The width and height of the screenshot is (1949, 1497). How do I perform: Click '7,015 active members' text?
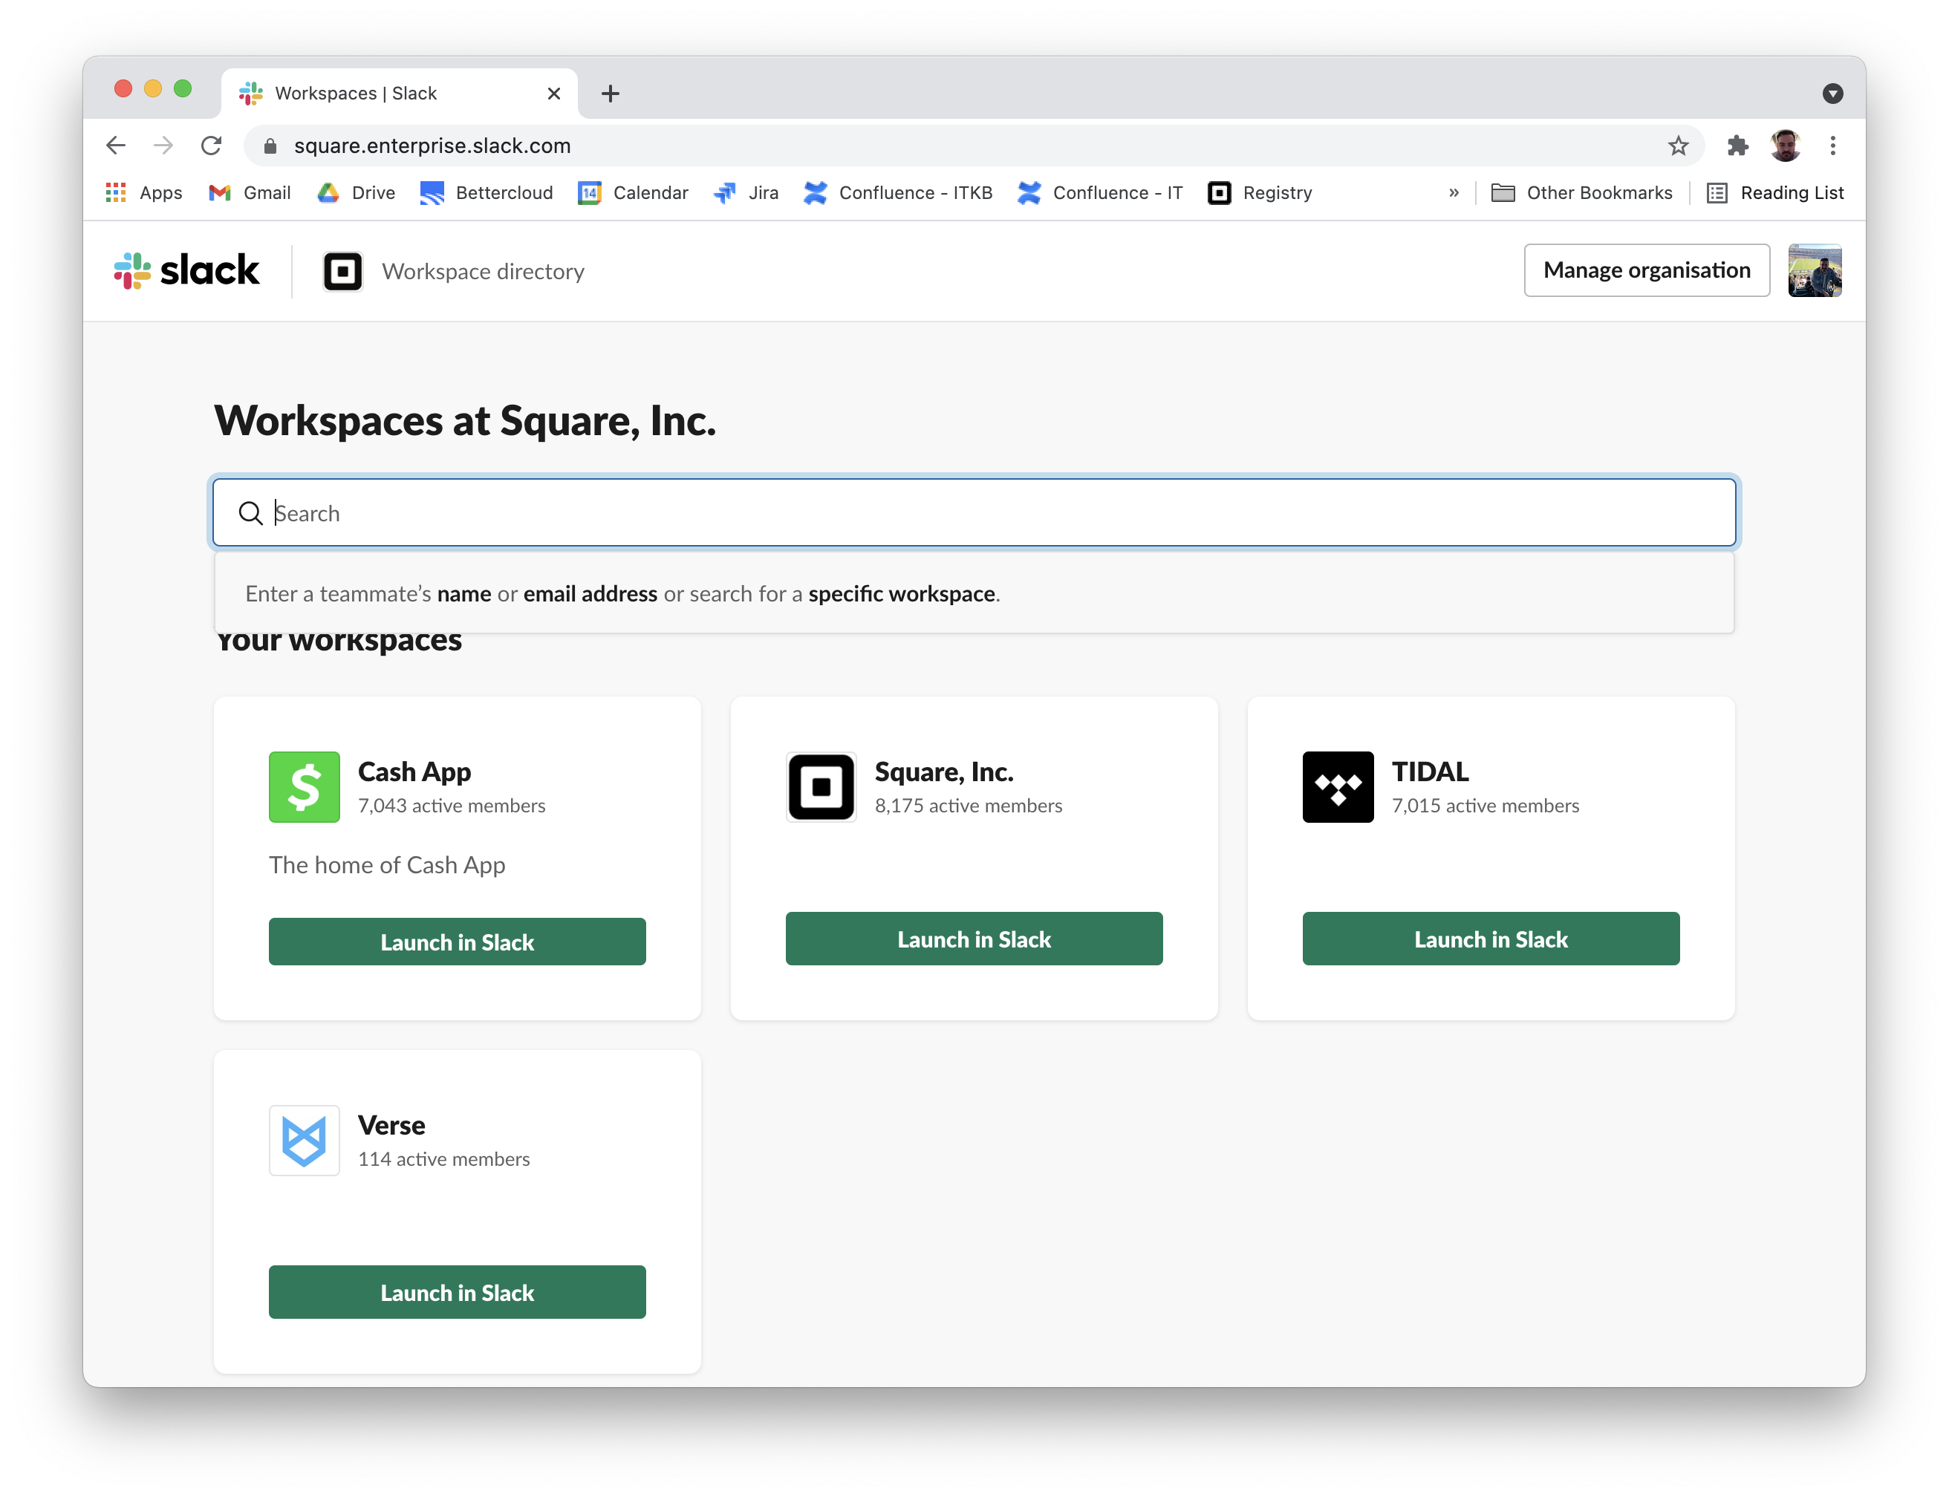[x=1486, y=806]
